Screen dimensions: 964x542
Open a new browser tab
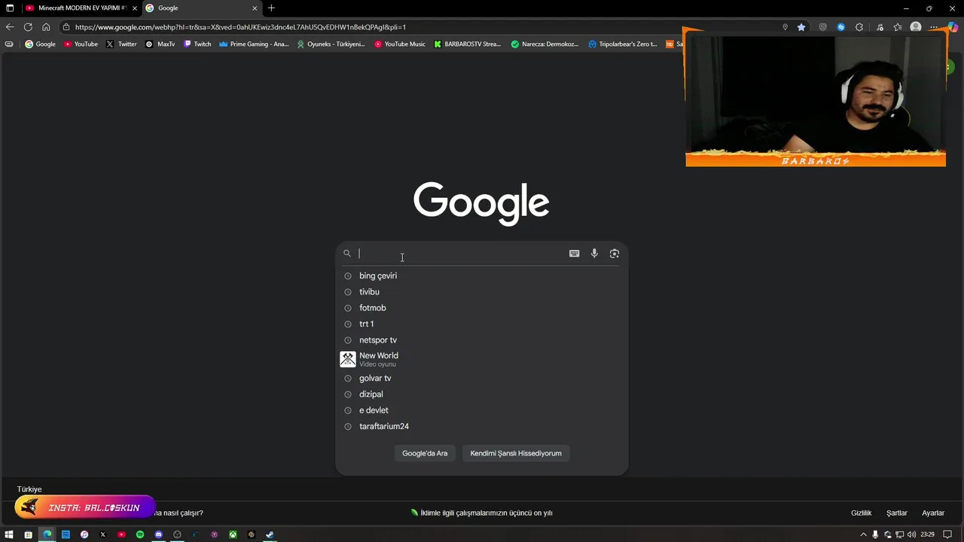(271, 8)
